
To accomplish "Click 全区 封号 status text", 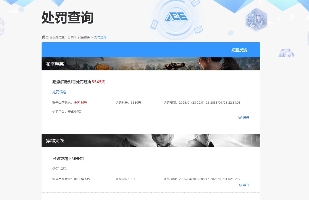I will [80, 103].
